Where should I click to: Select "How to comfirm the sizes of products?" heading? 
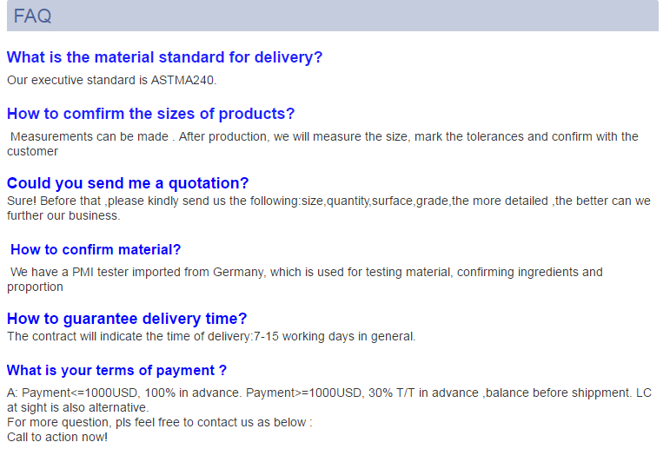(150, 114)
